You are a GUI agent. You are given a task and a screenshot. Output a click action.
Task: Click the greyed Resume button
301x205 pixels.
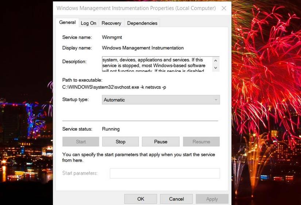pos(201,142)
